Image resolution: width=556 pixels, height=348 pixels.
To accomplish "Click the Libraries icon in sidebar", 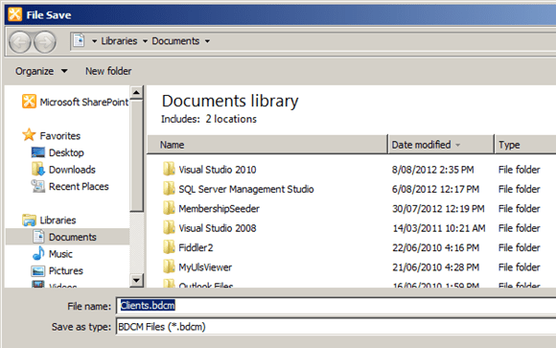I will tap(29, 220).
